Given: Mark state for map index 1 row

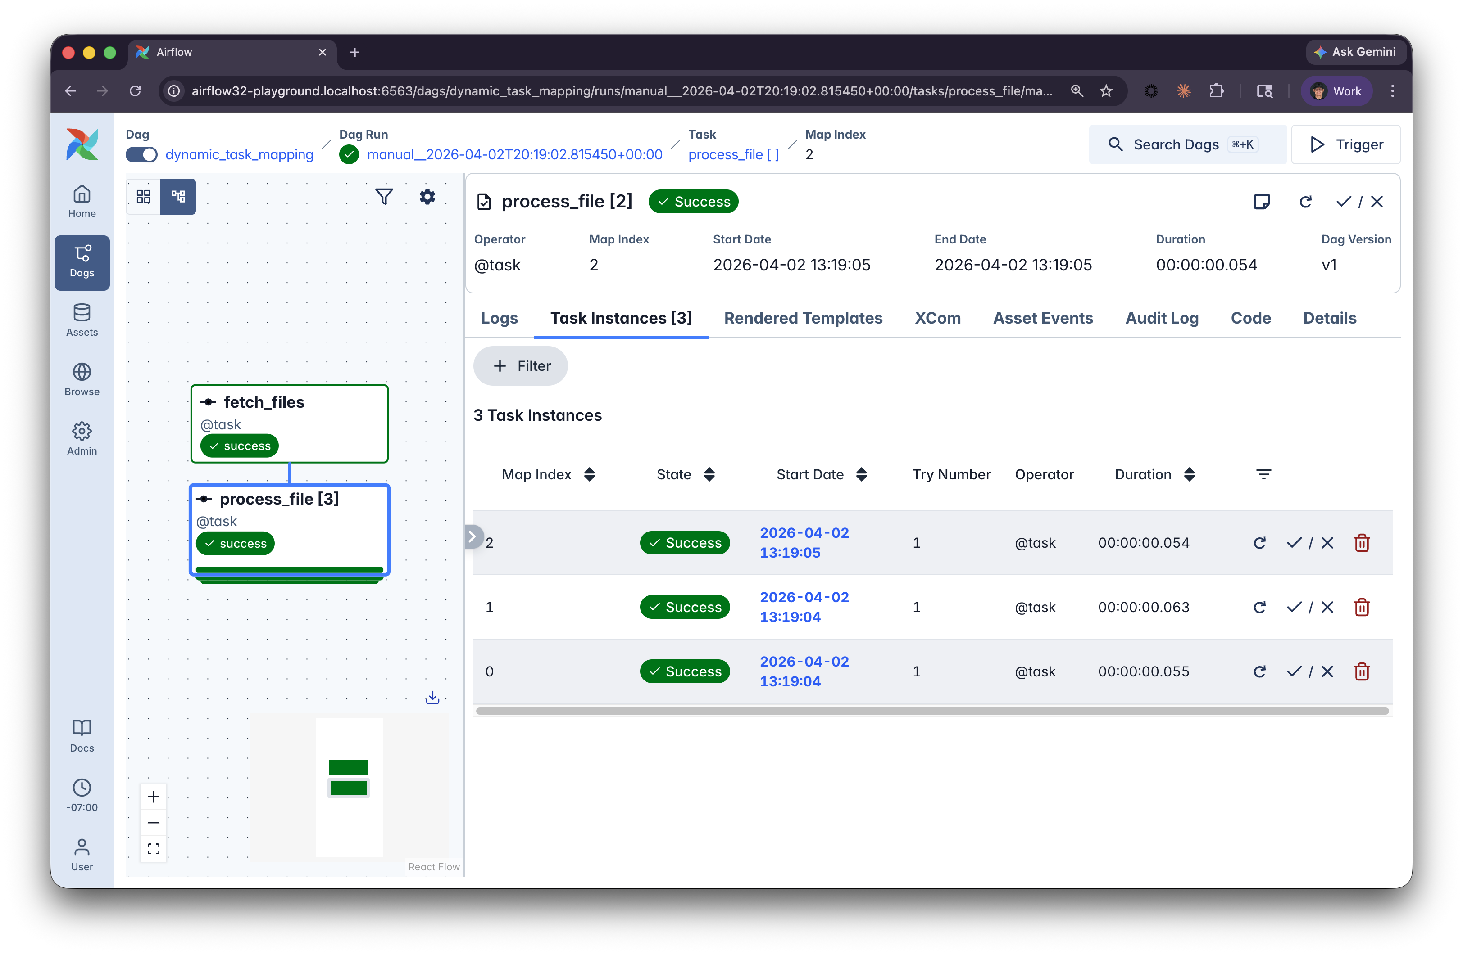Looking at the screenshot, I should coord(1311,608).
